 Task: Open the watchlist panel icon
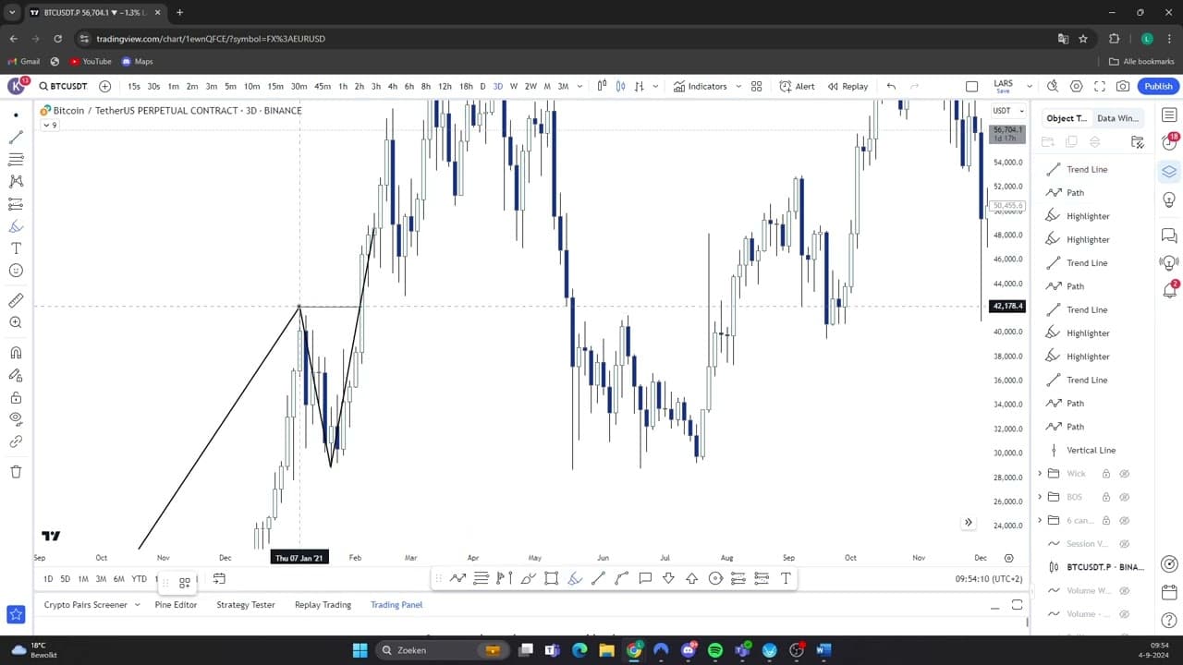click(1169, 115)
